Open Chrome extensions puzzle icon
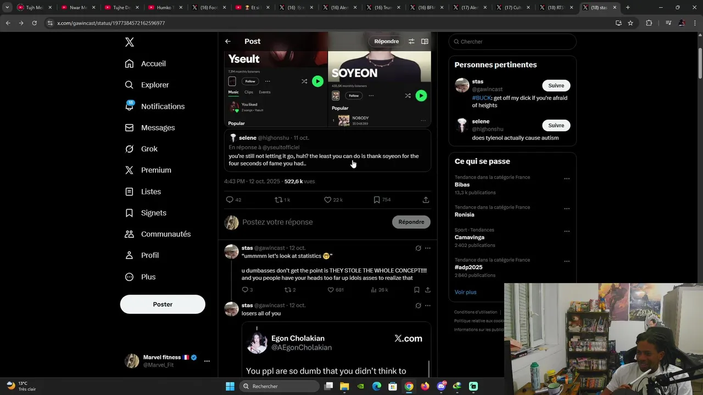 [x=649, y=23]
